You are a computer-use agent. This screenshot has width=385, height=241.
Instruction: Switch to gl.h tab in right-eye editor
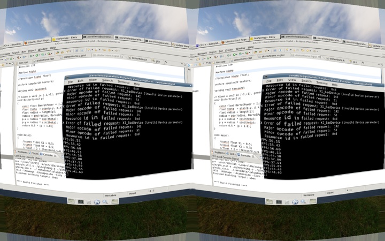[355, 62]
